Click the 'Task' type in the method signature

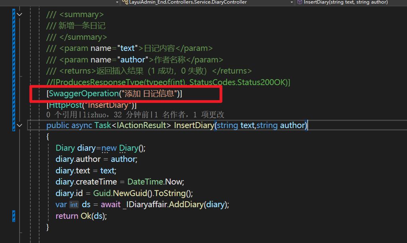(x=102, y=125)
